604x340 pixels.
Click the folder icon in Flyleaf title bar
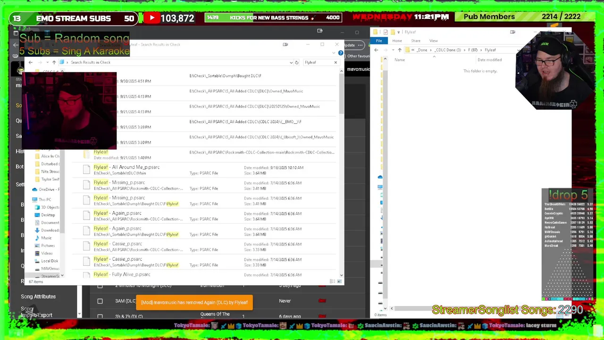pos(376,32)
